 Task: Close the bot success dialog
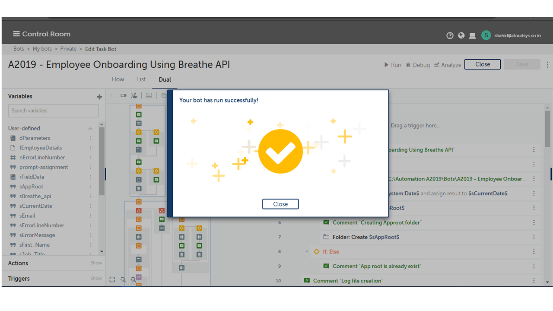(280, 204)
